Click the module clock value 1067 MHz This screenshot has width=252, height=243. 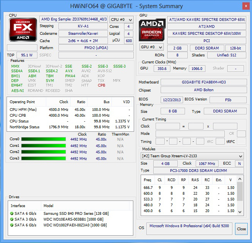point(207,163)
